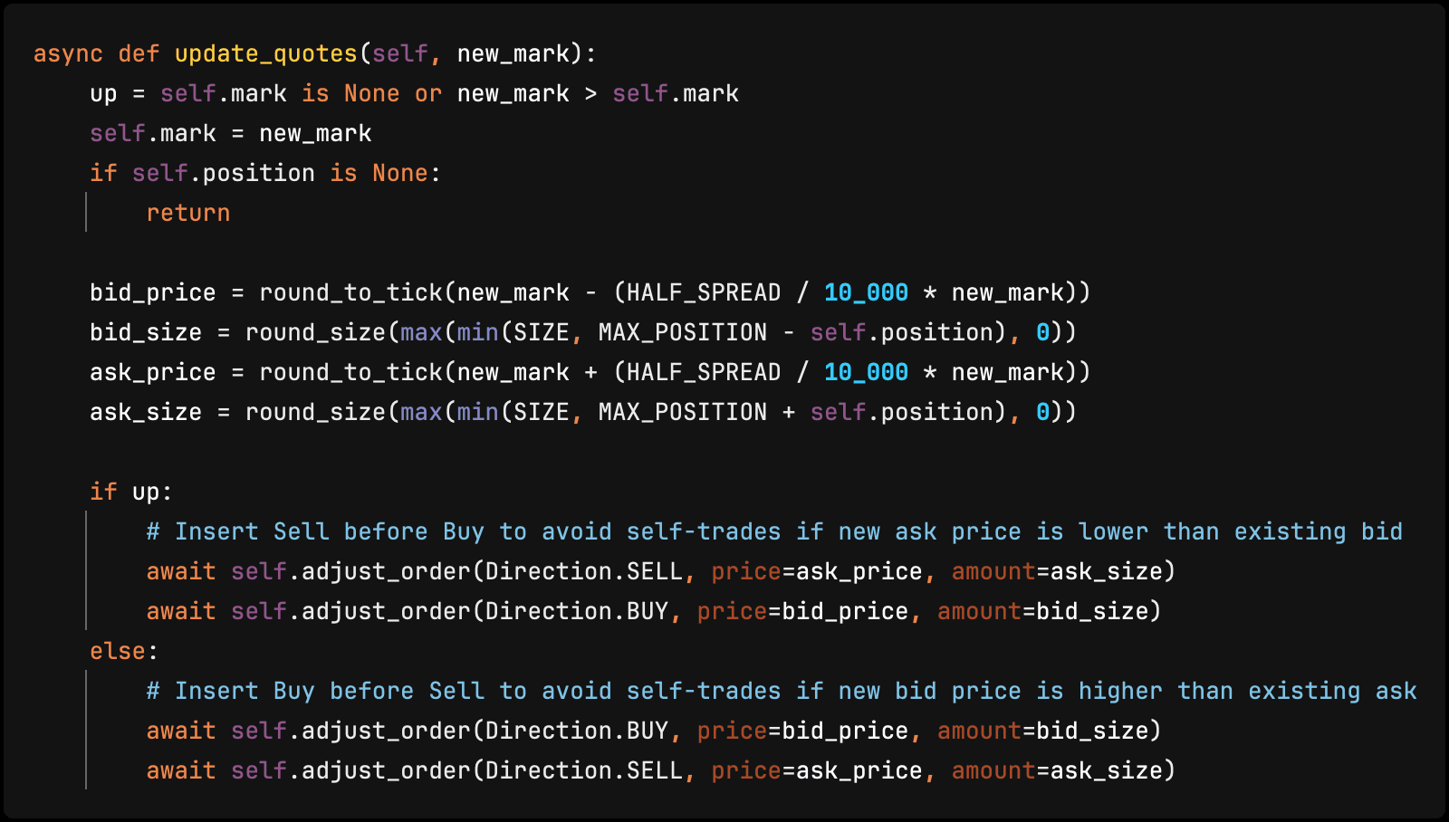Click the ask_size variable being assigned
Screen dimensions: 1449x822
(x=145, y=413)
